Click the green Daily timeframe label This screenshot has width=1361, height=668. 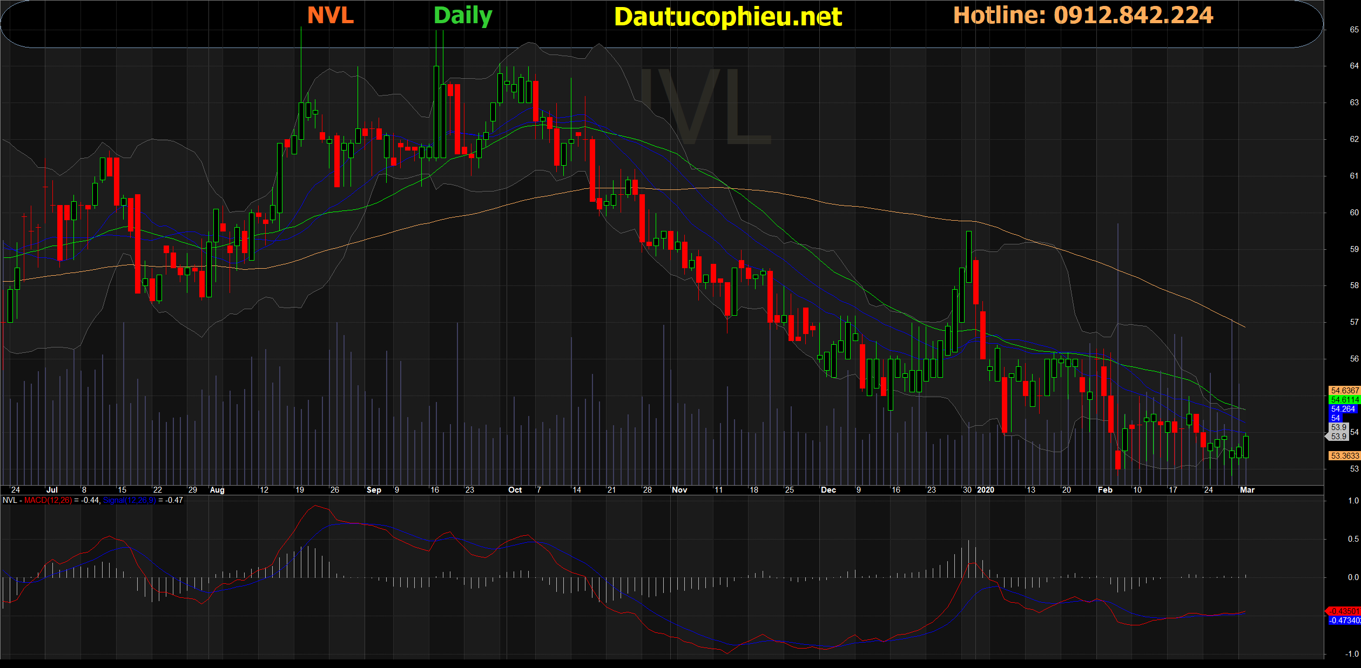(463, 16)
